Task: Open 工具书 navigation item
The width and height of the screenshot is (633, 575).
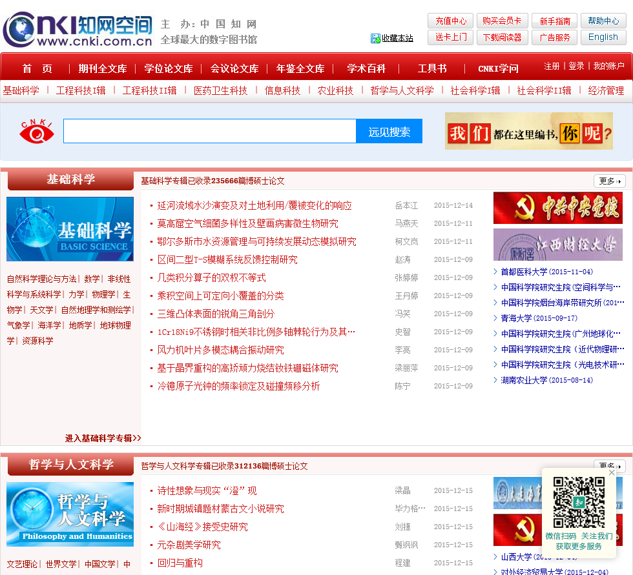Action: [432, 68]
